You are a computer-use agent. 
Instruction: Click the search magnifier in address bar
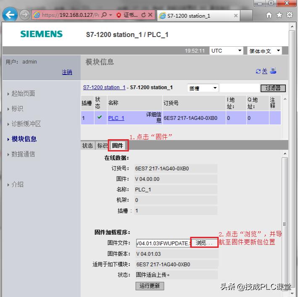tap(104, 15)
